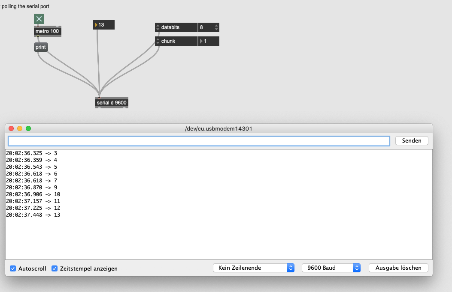Click the metro 100 object
The height and width of the screenshot is (292, 452).
pyautogui.click(x=48, y=31)
